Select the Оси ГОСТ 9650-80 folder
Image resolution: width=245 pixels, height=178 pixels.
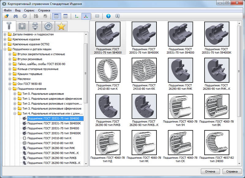point(29,84)
